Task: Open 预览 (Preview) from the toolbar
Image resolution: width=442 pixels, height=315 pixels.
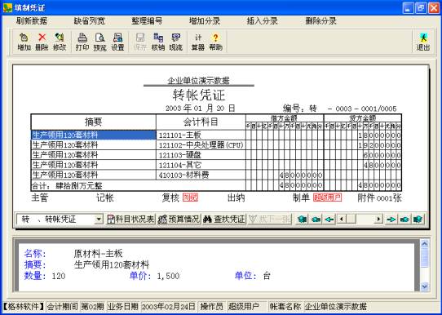Action: click(100, 42)
